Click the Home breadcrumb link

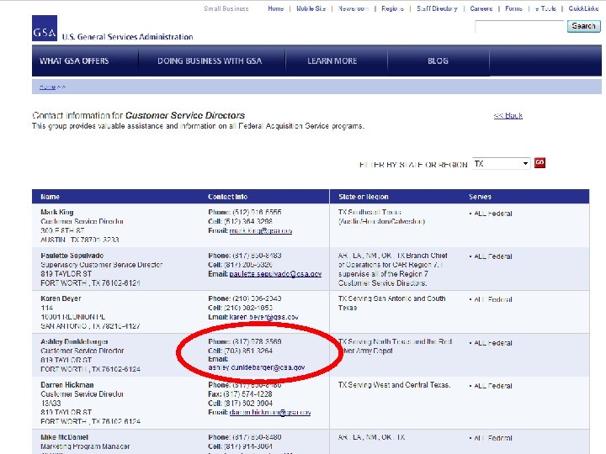point(47,87)
